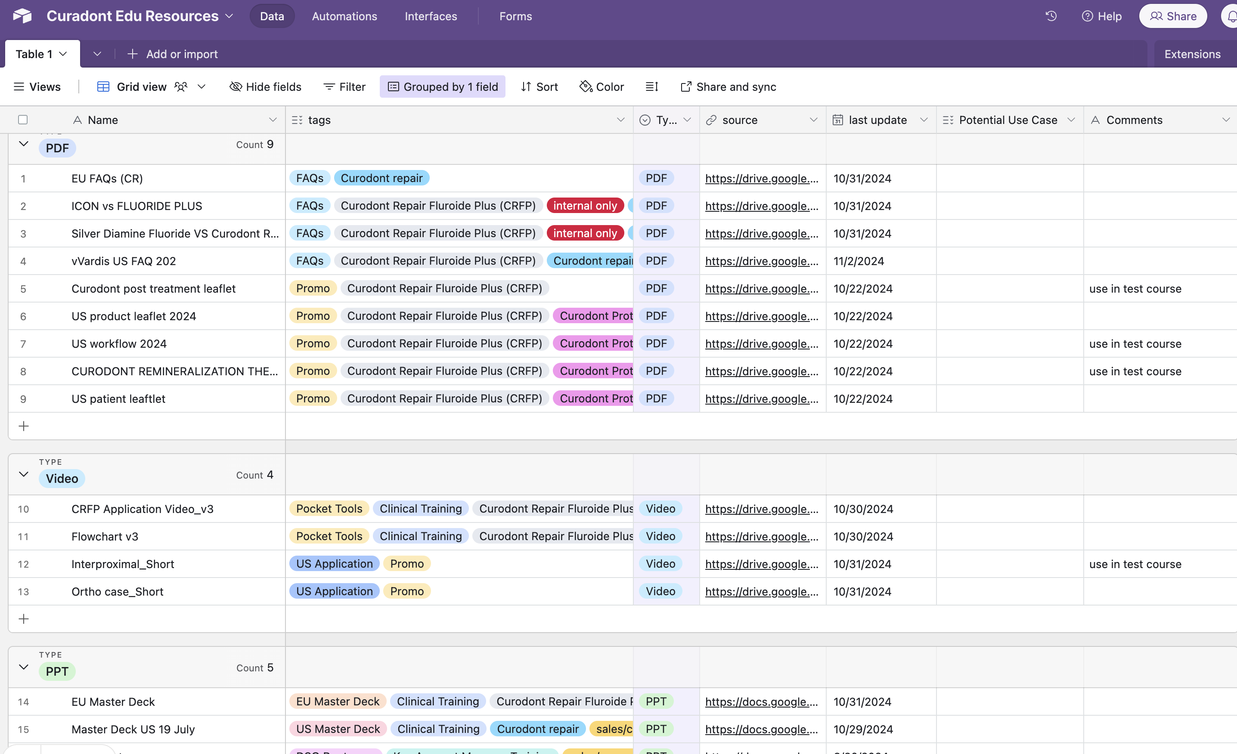1237x754 pixels.
Task: Switch to the Interfaces tab
Action: click(431, 16)
